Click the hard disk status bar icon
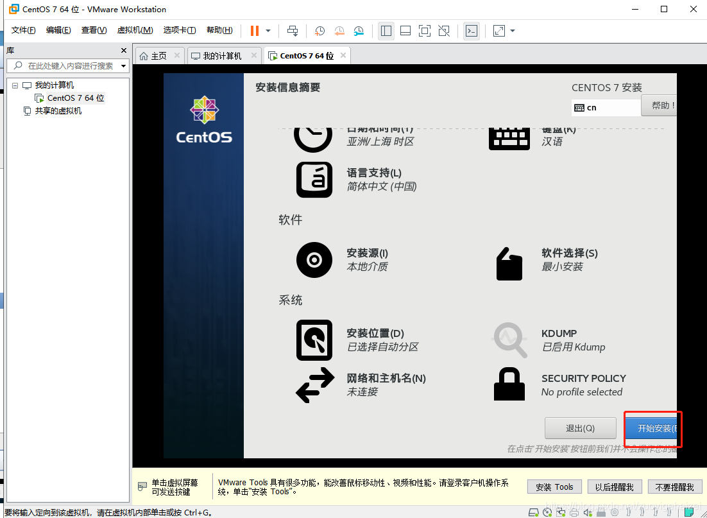 point(534,512)
